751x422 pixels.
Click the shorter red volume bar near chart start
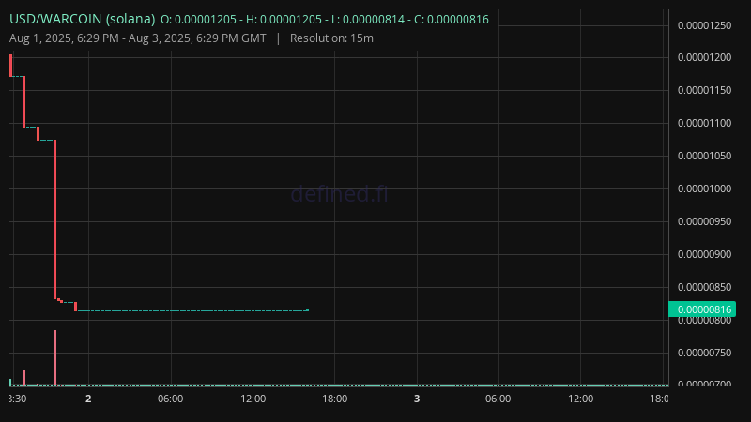click(x=24, y=378)
